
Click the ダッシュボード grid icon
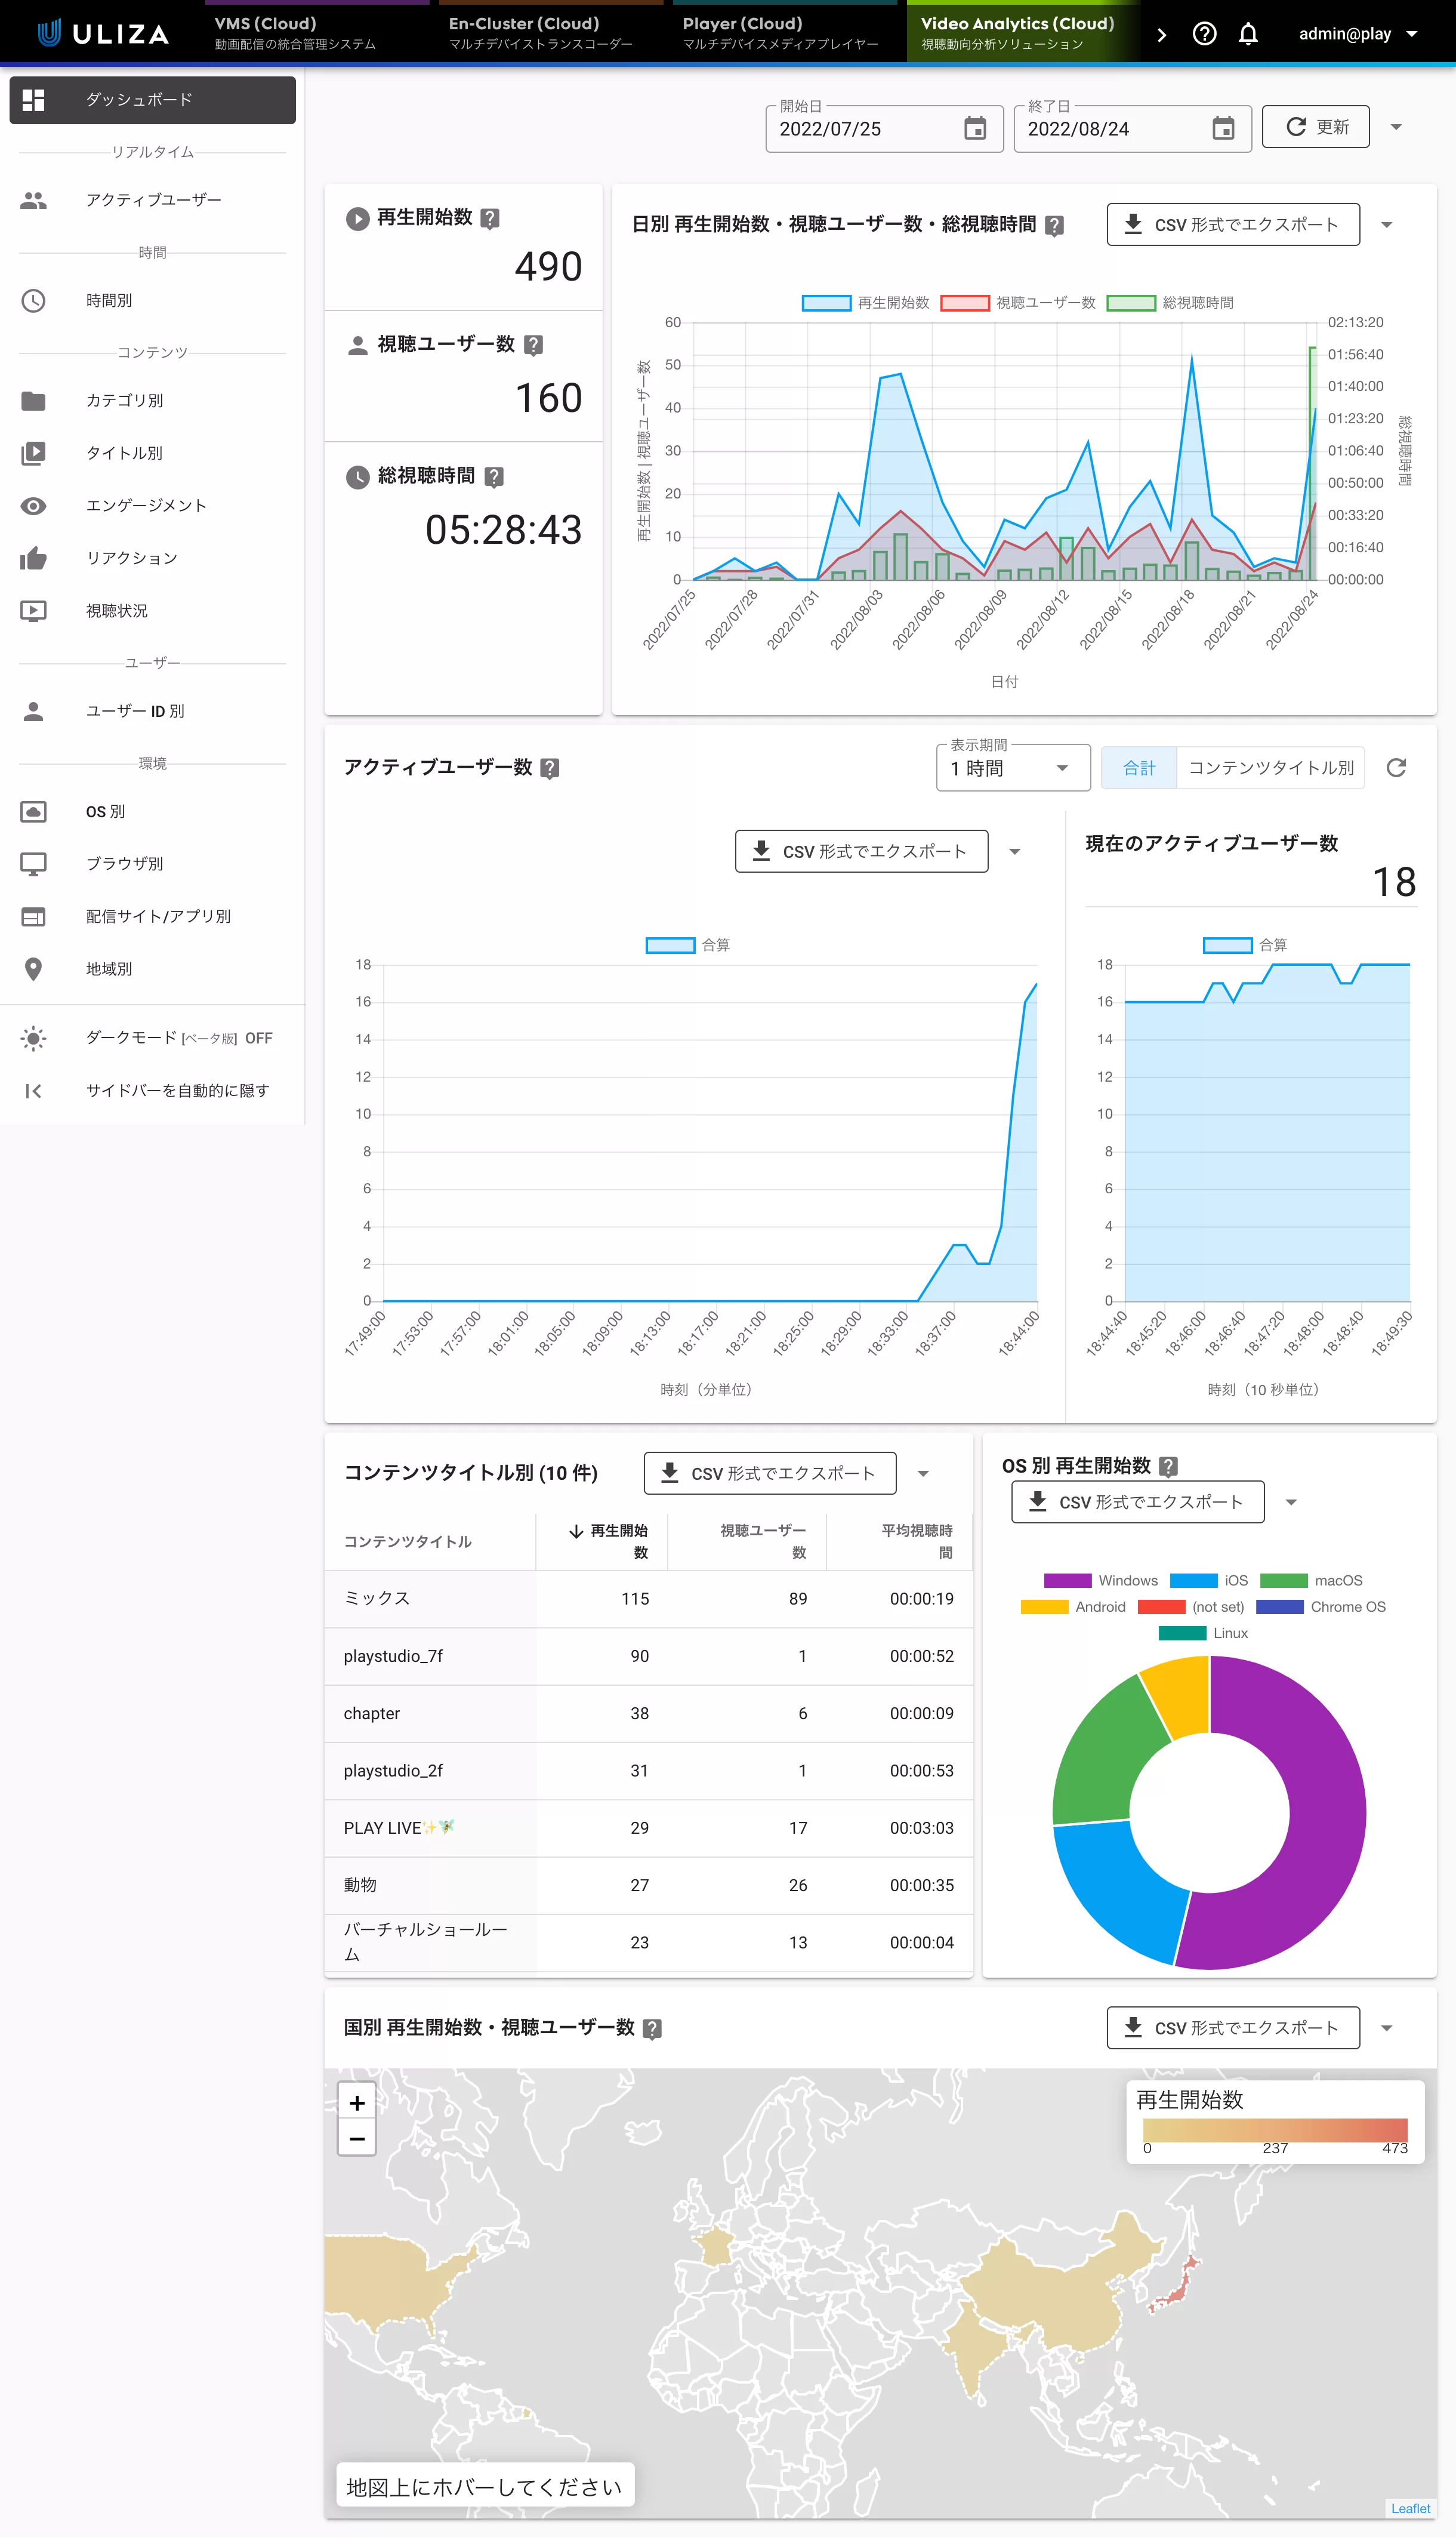tap(33, 100)
